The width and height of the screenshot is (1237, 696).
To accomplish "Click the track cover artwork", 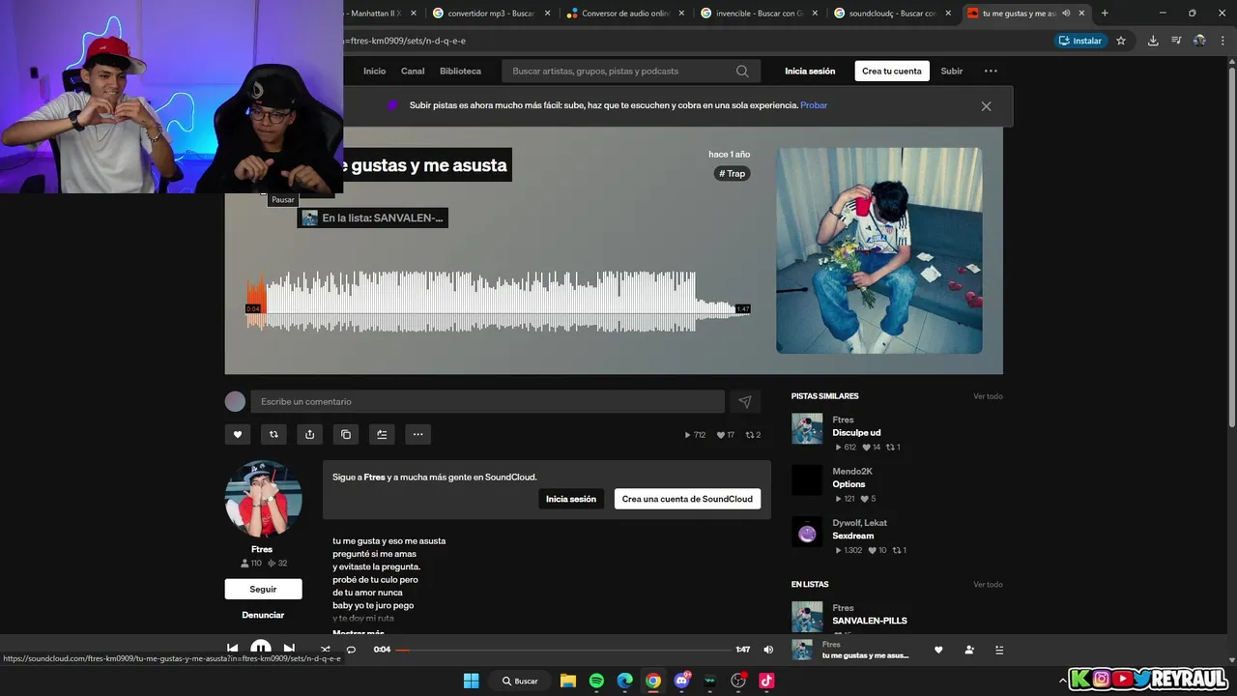I will 879,250.
